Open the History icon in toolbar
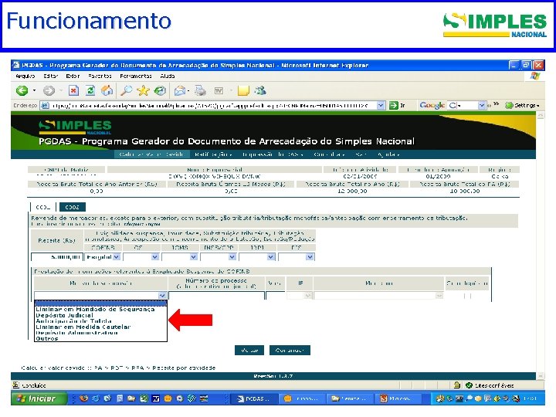 160,91
